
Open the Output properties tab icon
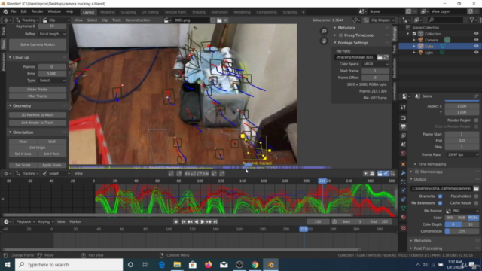tap(404, 126)
